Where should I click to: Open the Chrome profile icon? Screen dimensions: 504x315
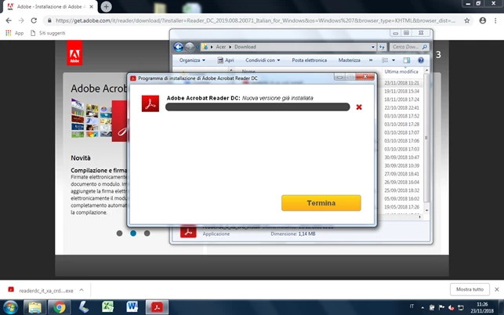pyautogui.click(x=483, y=20)
